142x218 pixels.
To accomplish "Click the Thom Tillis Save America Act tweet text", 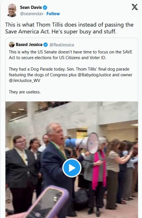I will pos(69,28).
